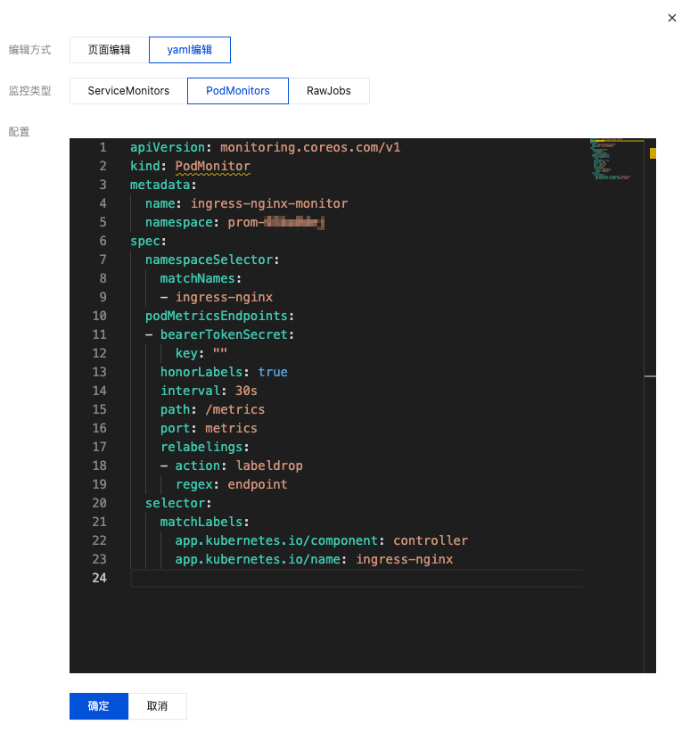Click apiVersion value monitoring.coreos.com/v1
The width and height of the screenshot is (690, 733).
(x=310, y=147)
